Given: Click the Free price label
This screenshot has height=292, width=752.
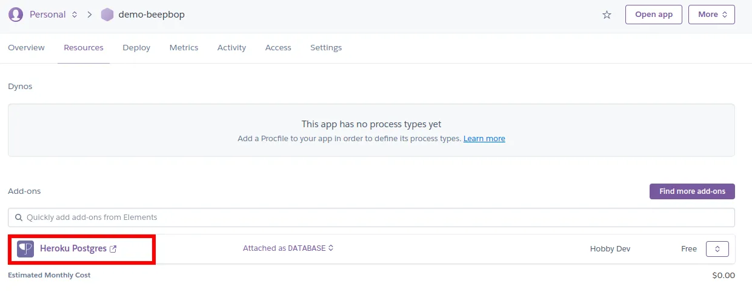Looking at the screenshot, I should [689, 249].
